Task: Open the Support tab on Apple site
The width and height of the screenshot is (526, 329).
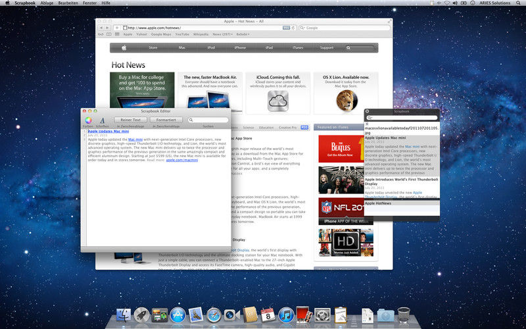Action: click(327, 47)
